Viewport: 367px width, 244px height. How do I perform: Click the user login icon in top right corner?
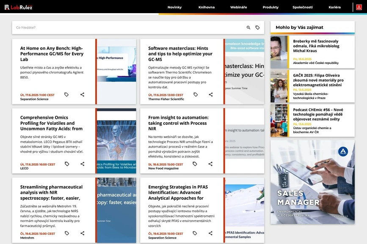click(x=359, y=7)
